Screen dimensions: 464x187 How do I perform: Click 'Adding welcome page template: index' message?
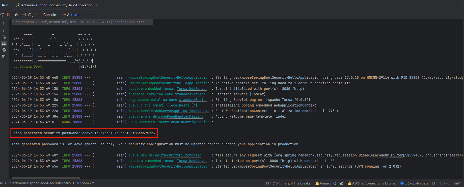point(251,117)
